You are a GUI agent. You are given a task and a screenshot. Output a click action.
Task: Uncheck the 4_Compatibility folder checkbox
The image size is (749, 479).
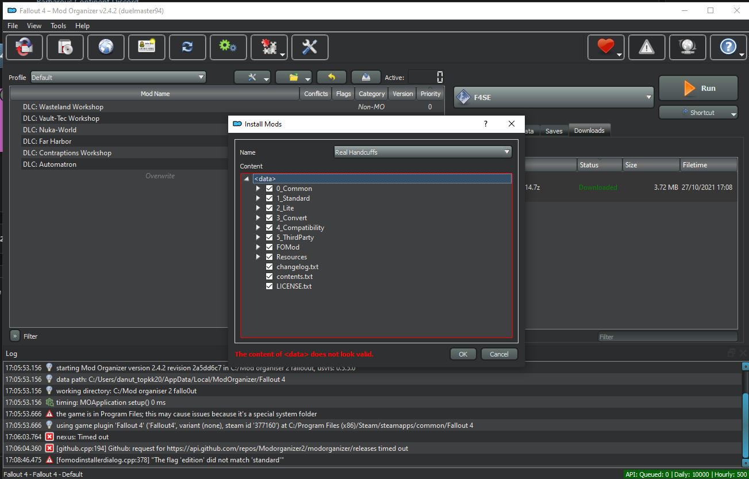click(270, 228)
